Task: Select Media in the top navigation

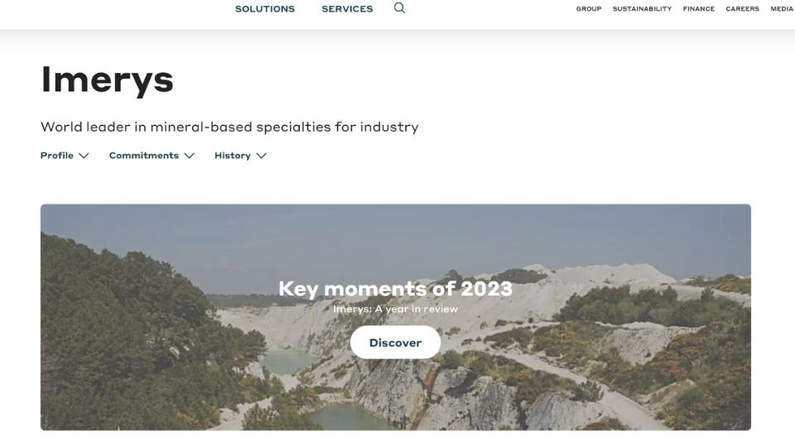Action: 782,9
